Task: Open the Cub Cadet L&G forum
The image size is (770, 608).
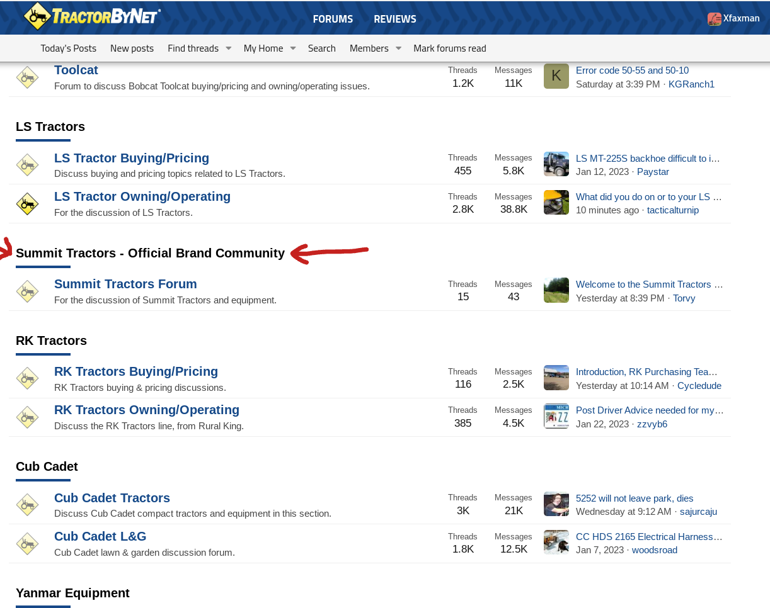Action: (100, 536)
